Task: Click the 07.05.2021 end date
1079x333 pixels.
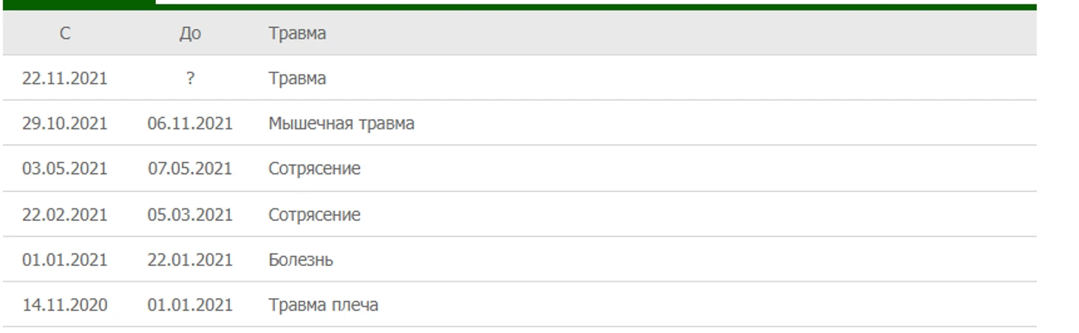Action: pos(190,168)
